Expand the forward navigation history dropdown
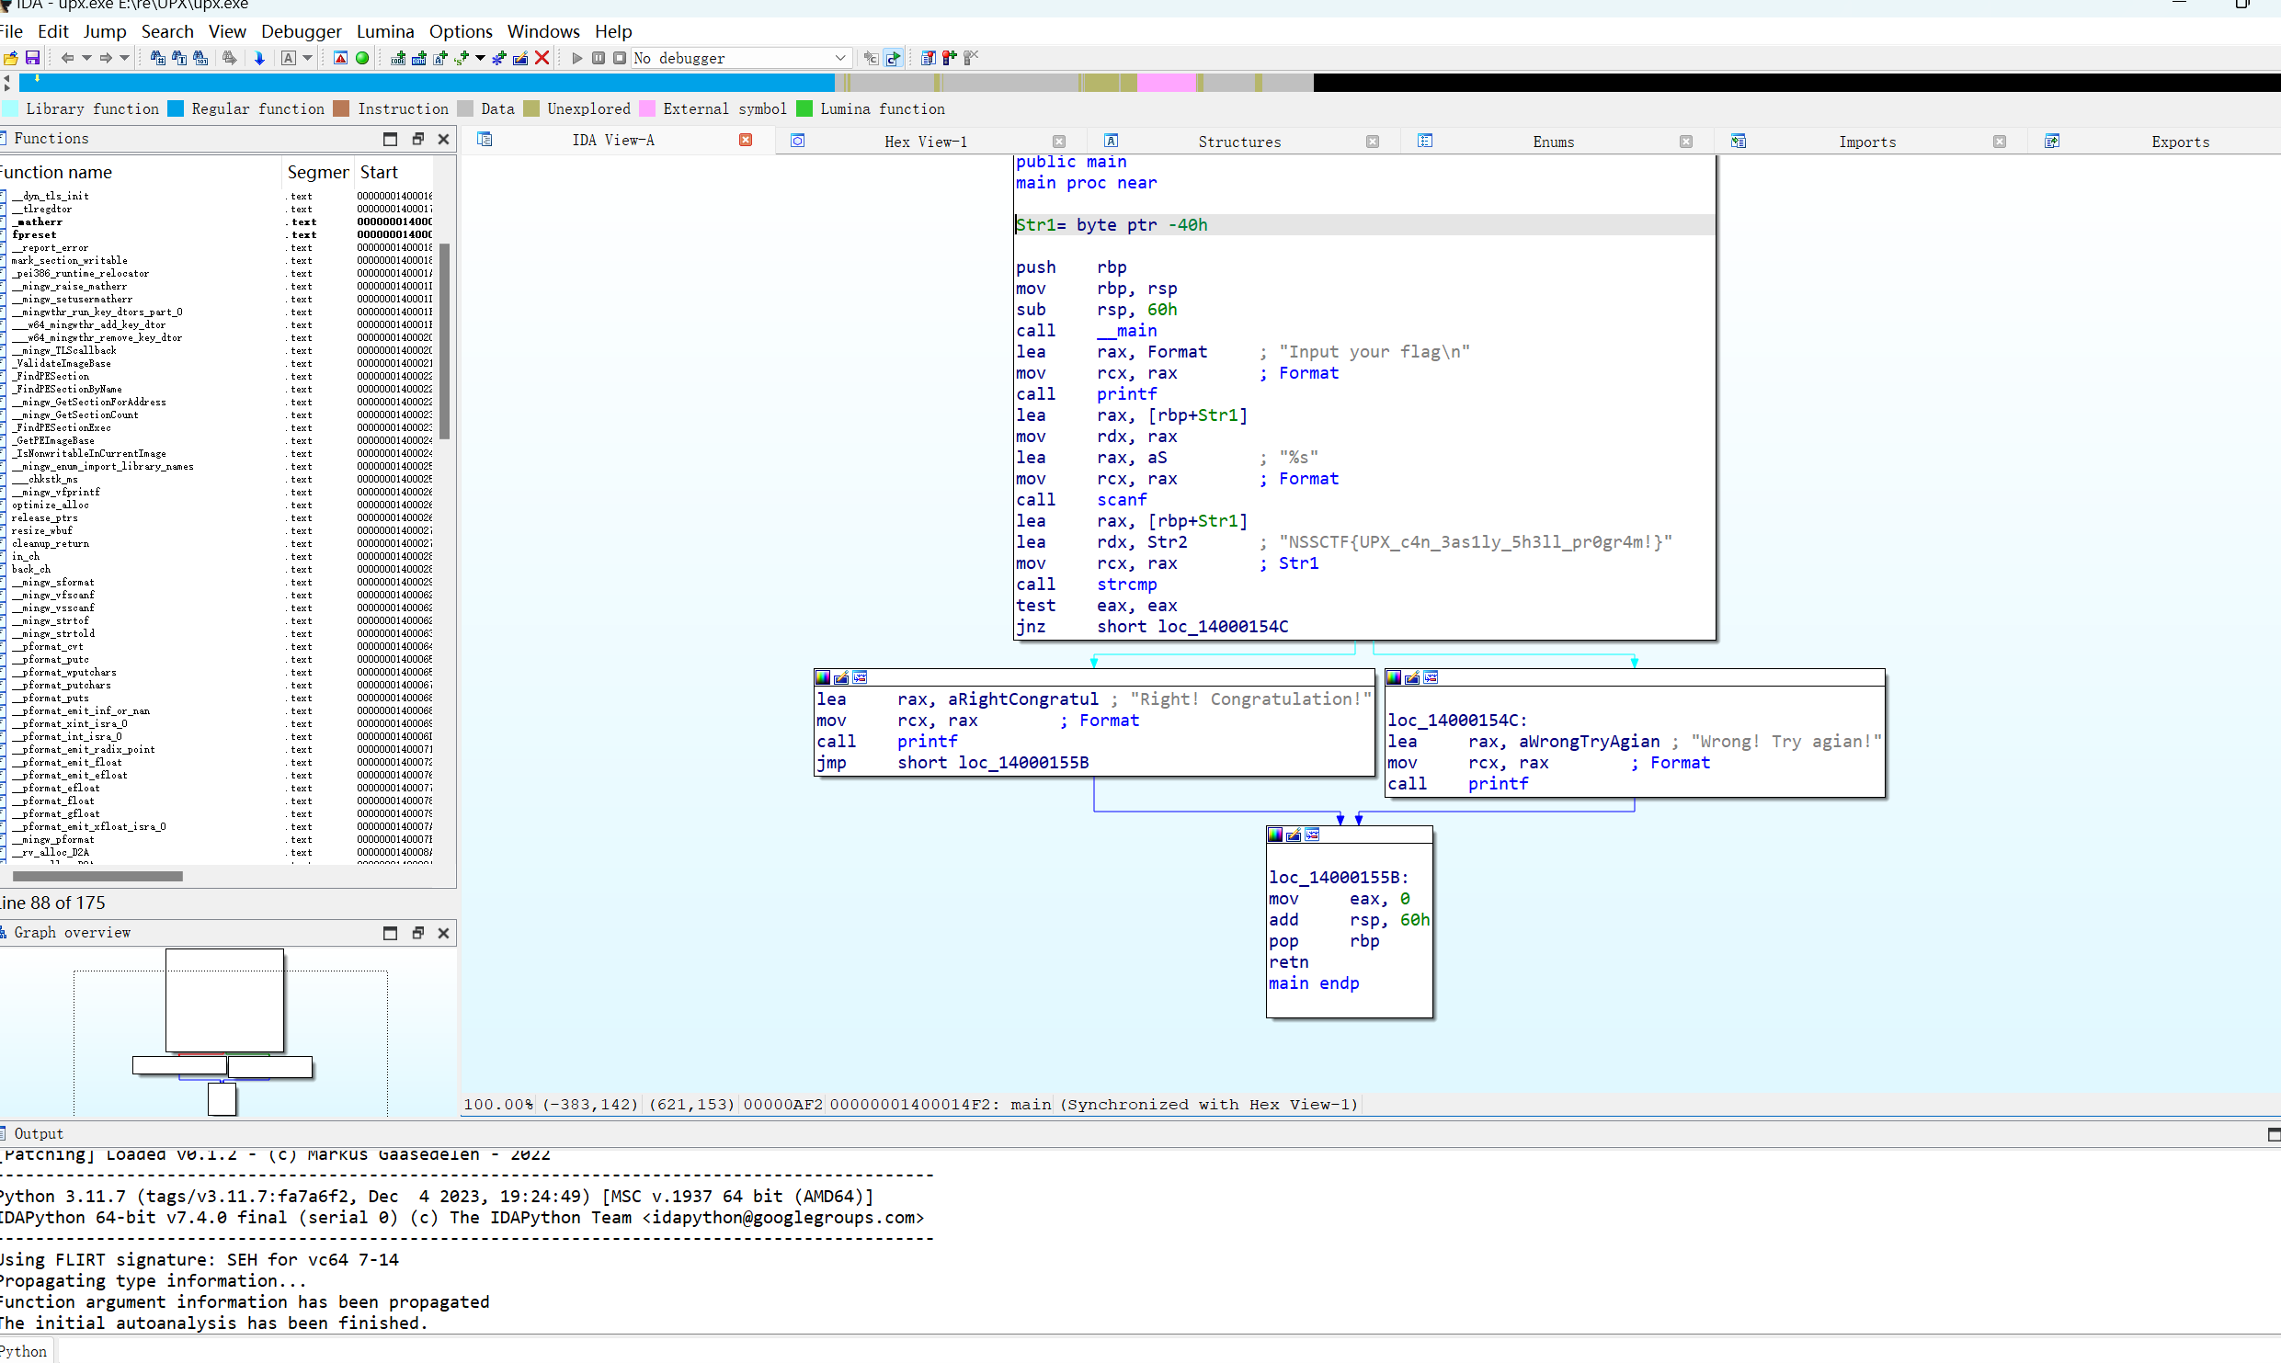This screenshot has height=1363, width=2281. [124, 58]
